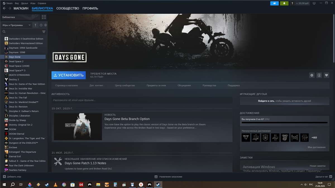Add Days Gone to favorites heart

click(x=326, y=75)
